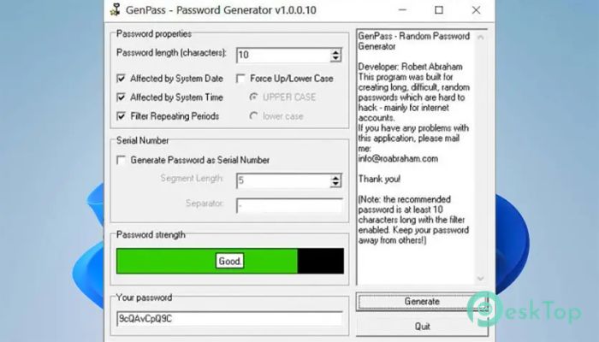Click the Developer: Robert Abraham text
This screenshot has height=342, width=599.
(x=410, y=67)
